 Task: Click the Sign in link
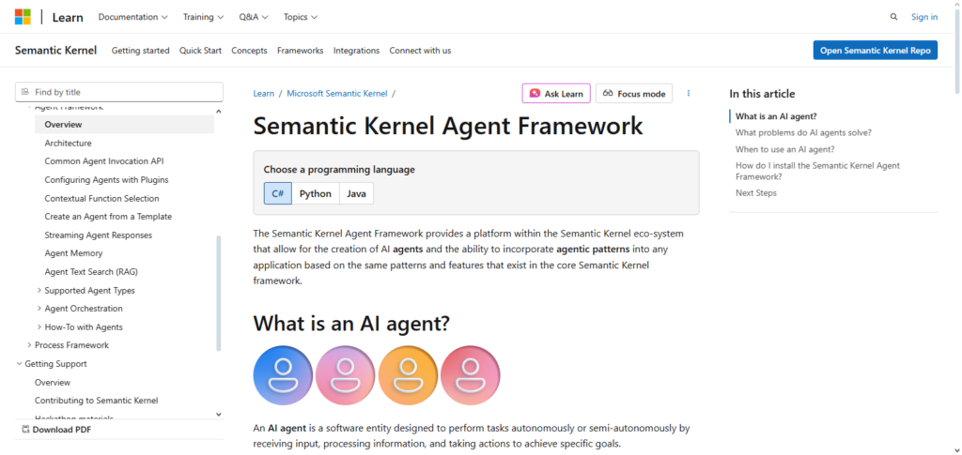(x=924, y=17)
